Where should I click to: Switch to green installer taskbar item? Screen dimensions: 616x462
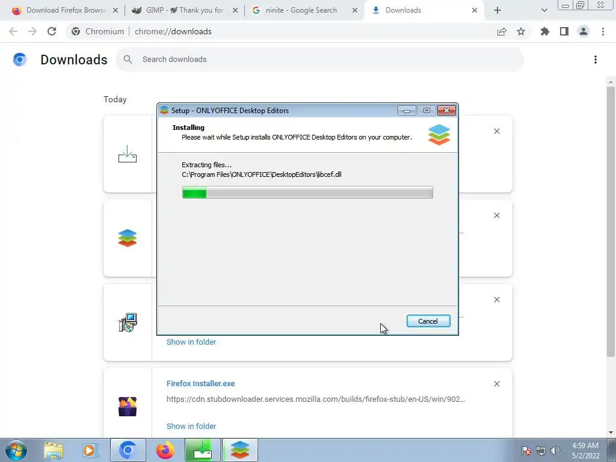point(202,450)
